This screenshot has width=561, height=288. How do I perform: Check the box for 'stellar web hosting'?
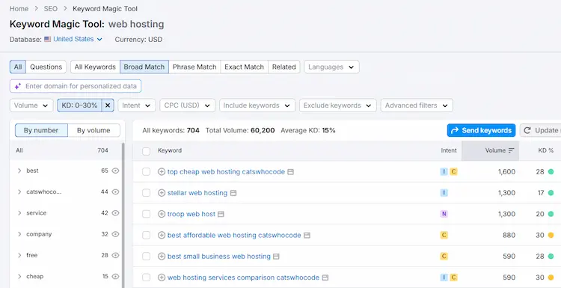tap(146, 193)
